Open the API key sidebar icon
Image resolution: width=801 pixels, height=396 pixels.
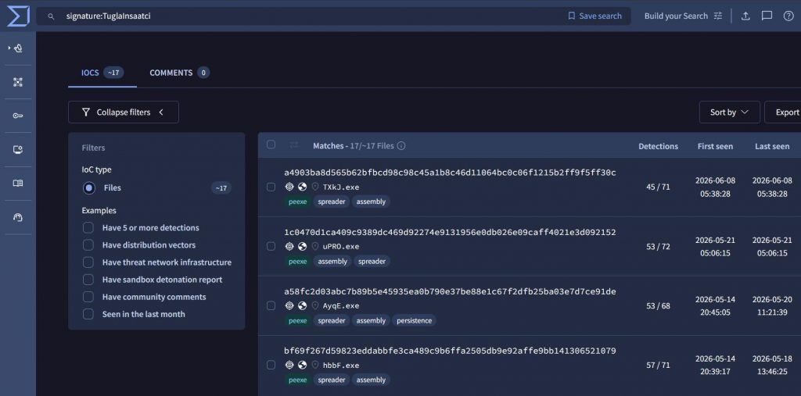click(x=18, y=116)
